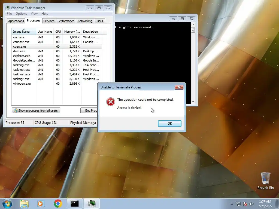Sort by User Name column header
The image size is (279, 209).
(x=45, y=32)
